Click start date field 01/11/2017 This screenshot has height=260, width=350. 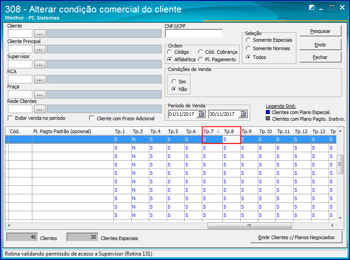click(183, 114)
